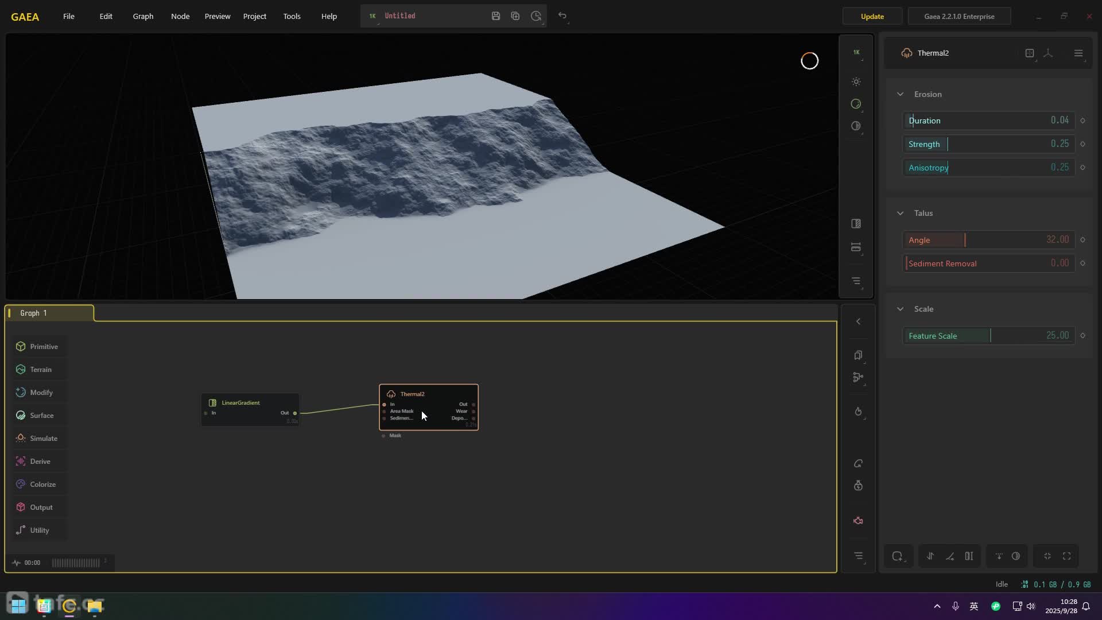This screenshot has height=620, width=1102.
Task: Click the Update button
Action: click(872, 16)
